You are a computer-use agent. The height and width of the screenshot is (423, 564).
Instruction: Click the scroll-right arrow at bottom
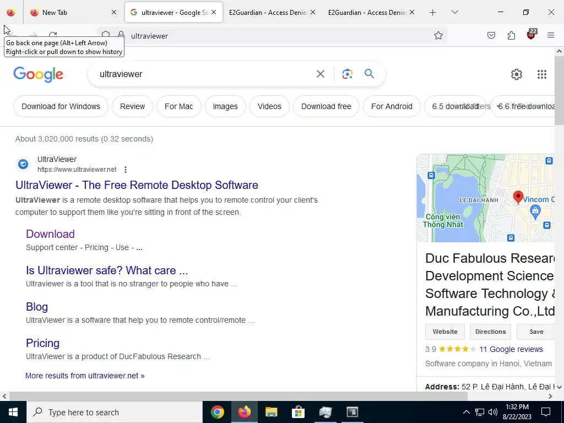pos(550,396)
